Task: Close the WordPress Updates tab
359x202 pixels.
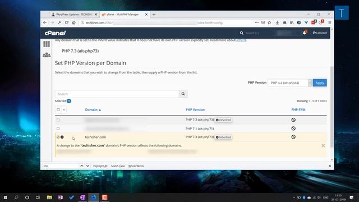Action: tap(96, 15)
